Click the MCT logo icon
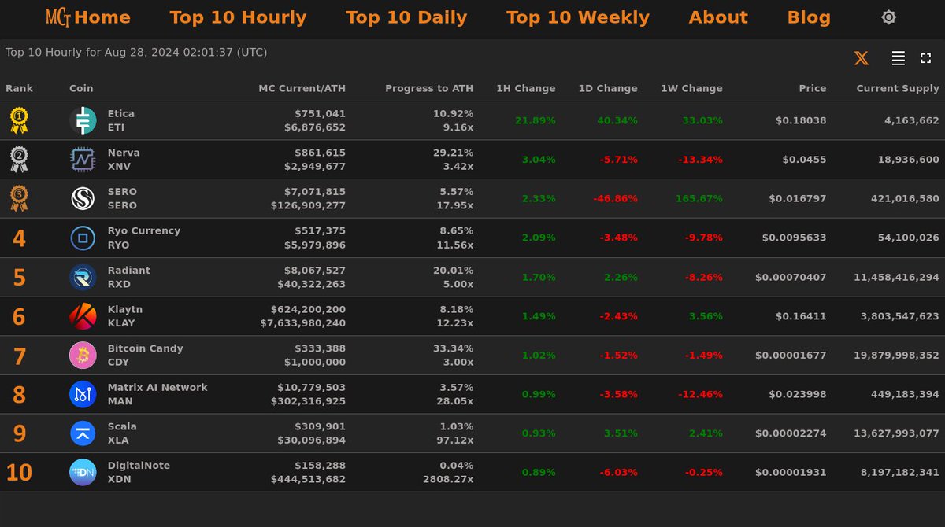The width and height of the screenshot is (945, 527). (58, 17)
